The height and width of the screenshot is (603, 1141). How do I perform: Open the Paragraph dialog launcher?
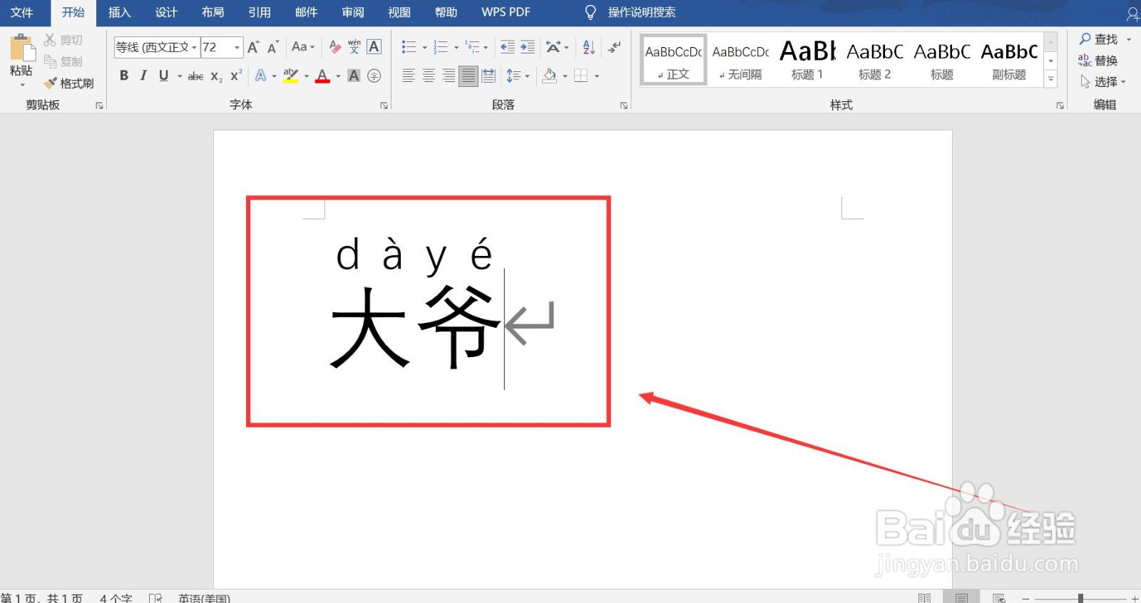(624, 105)
